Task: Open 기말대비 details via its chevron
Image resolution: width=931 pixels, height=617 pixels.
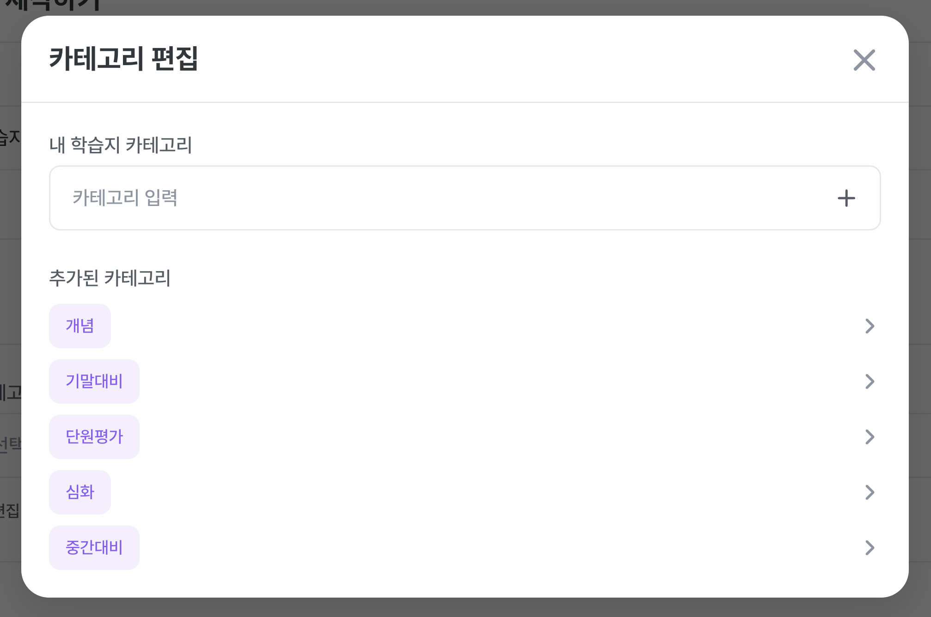Action: (870, 381)
